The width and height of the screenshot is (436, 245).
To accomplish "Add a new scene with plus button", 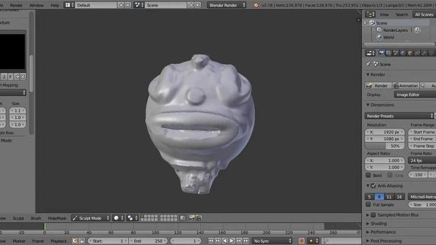I will [x=191, y=5].
